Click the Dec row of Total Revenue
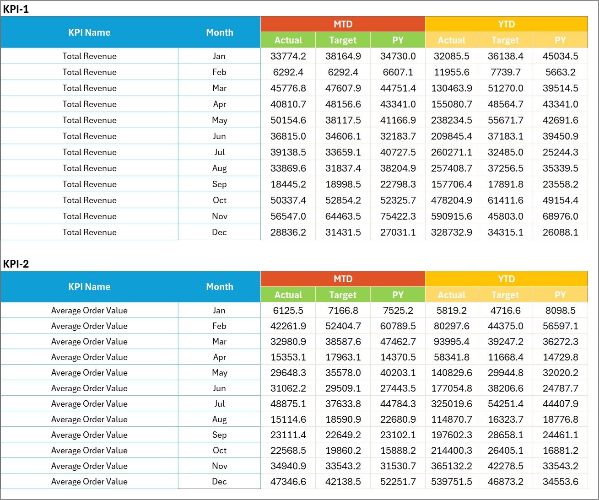 click(x=90, y=232)
